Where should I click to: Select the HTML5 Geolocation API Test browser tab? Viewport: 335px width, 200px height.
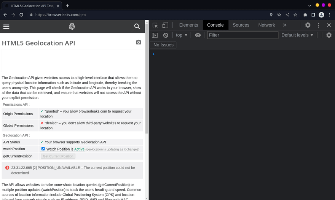click(32, 6)
